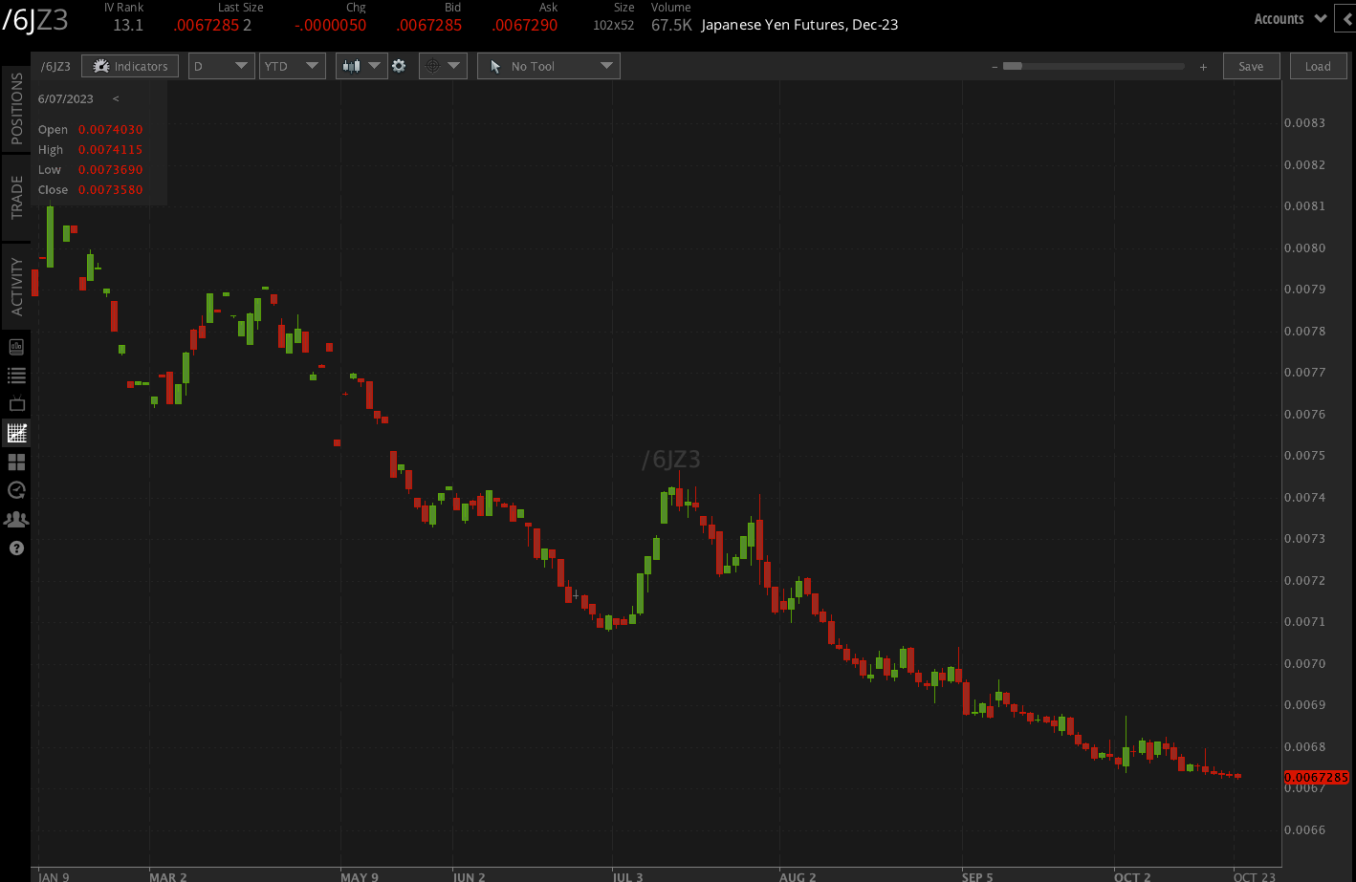The image size is (1356, 882).
Task: Click the JUL 3 date axis label
Action: point(627,877)
